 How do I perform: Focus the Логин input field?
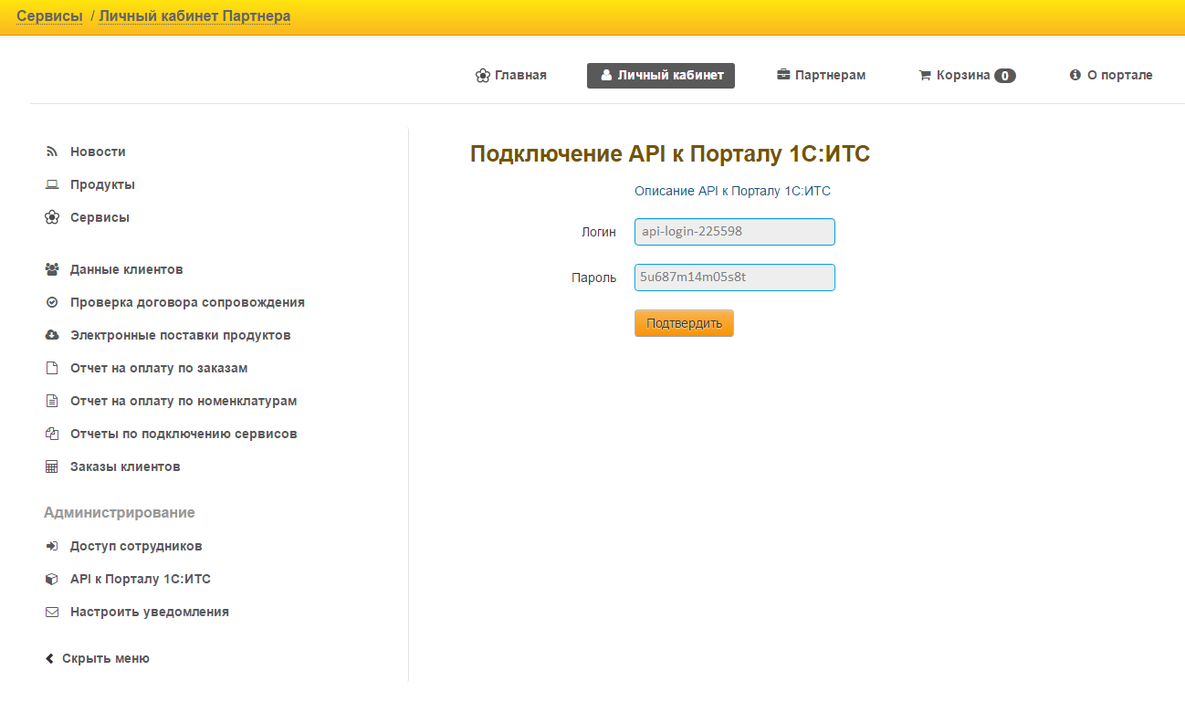click(x=735, y=232)
